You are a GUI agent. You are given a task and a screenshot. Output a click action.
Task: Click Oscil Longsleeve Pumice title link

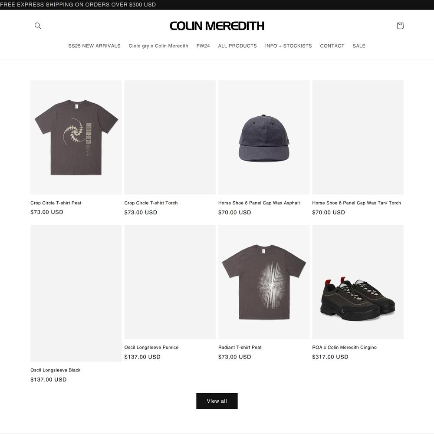pos(151,347)
